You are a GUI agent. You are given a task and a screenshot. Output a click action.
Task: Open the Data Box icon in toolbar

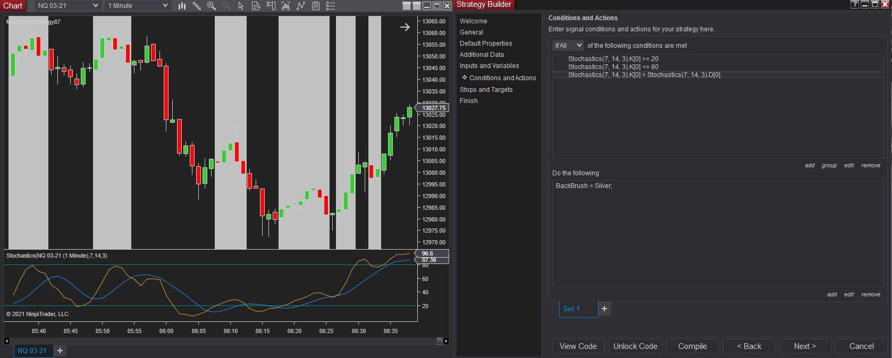[x=256, y=6]
